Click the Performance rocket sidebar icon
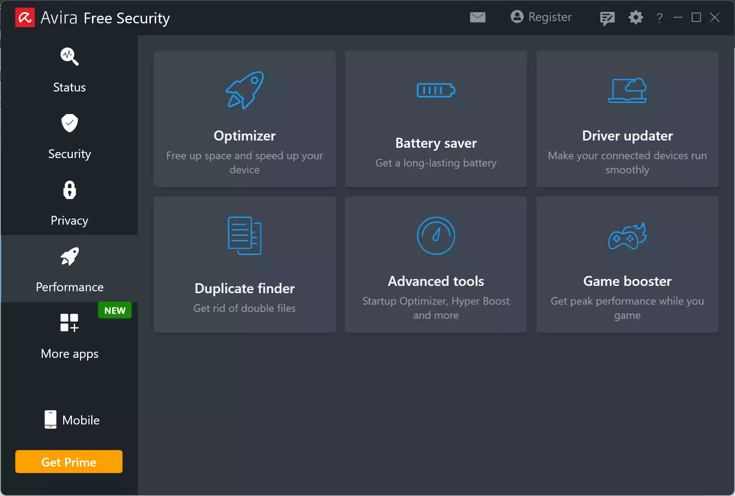Image resolution: width=735 pixels, height=496 pixels. coord(69,256)
